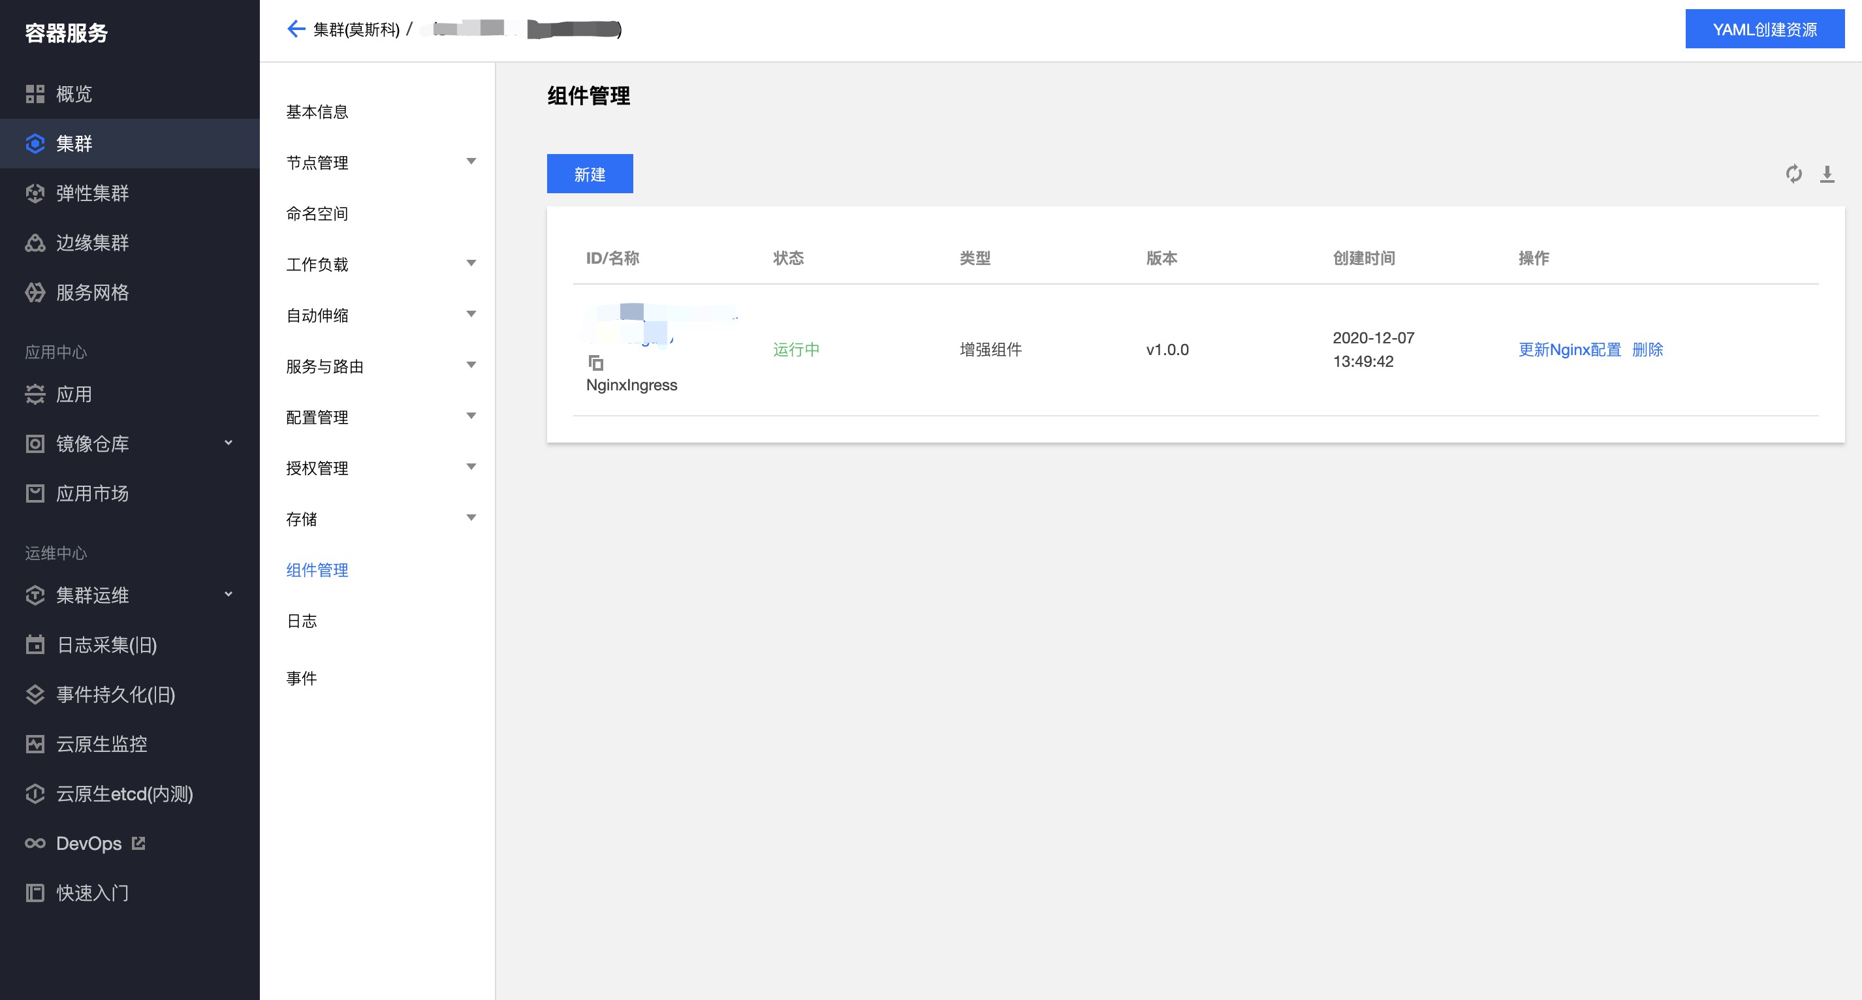Image resolution: width=1862 pixels, height=1000 pixels.
Task: Click the refresh icon above the table
Action: [1793, 174]
